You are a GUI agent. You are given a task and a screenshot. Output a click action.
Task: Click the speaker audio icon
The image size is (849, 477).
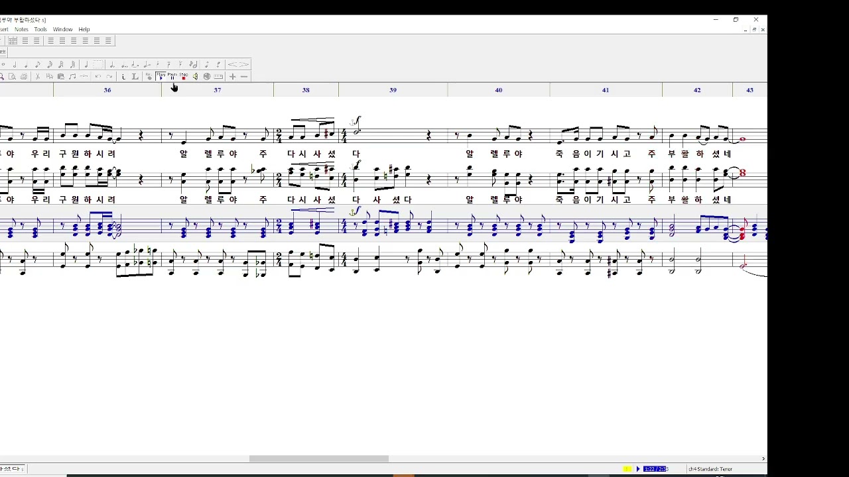(195, 77)
